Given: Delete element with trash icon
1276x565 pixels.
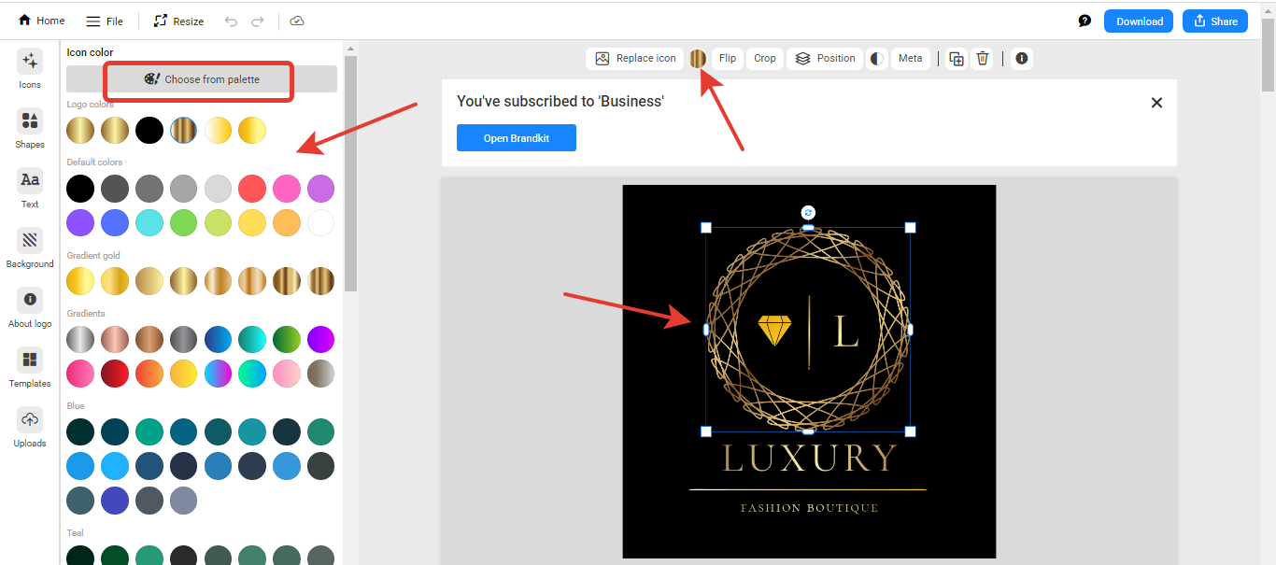Looking at the screenshot, I should click(x=983, y=59).
